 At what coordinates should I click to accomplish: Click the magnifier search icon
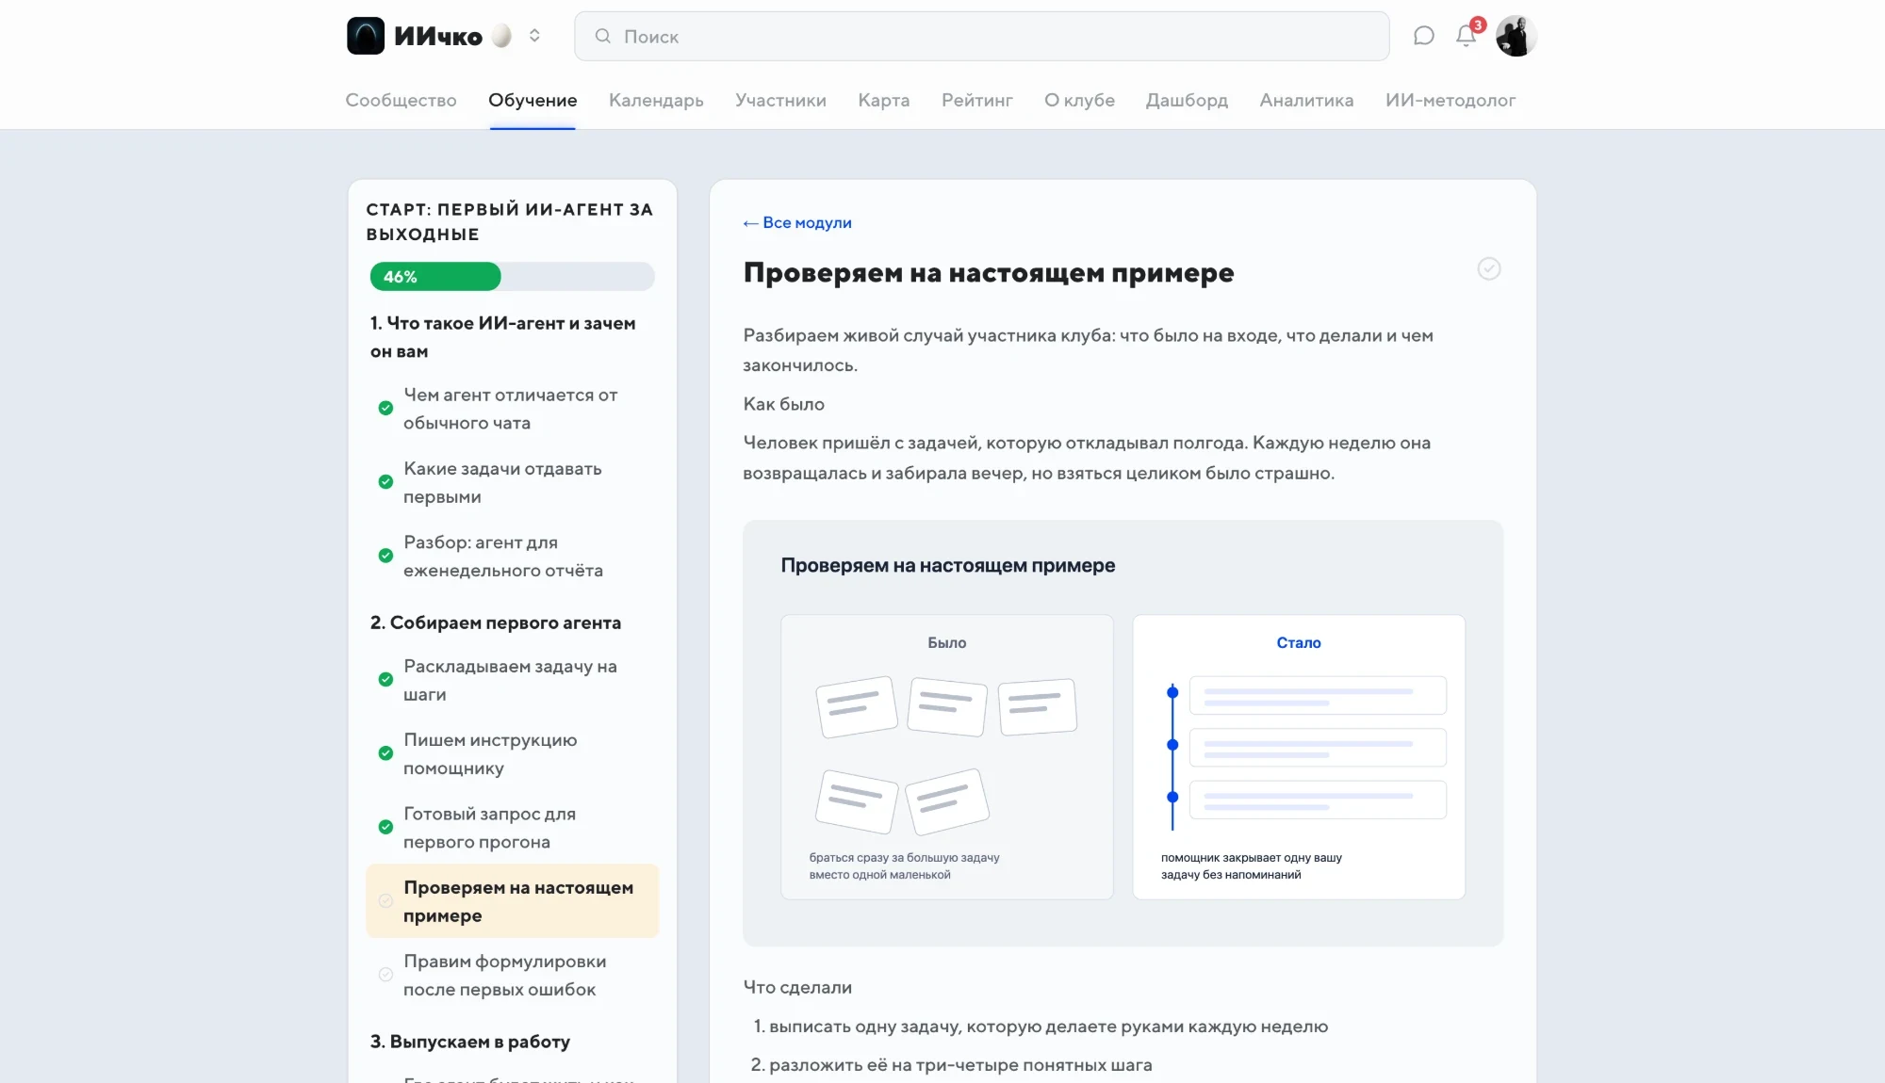[603, 36]
